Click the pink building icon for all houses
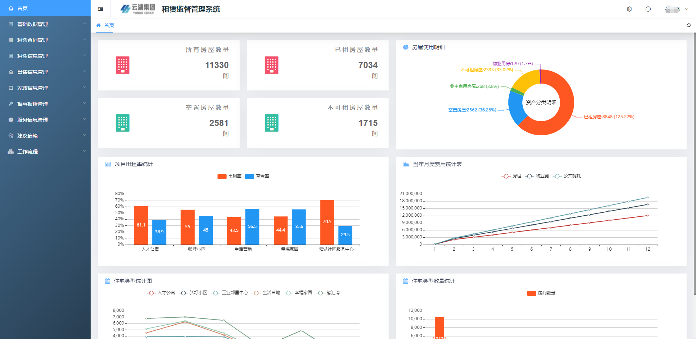The height and width of the screenshot is (339, 696). tap(123, 65)
